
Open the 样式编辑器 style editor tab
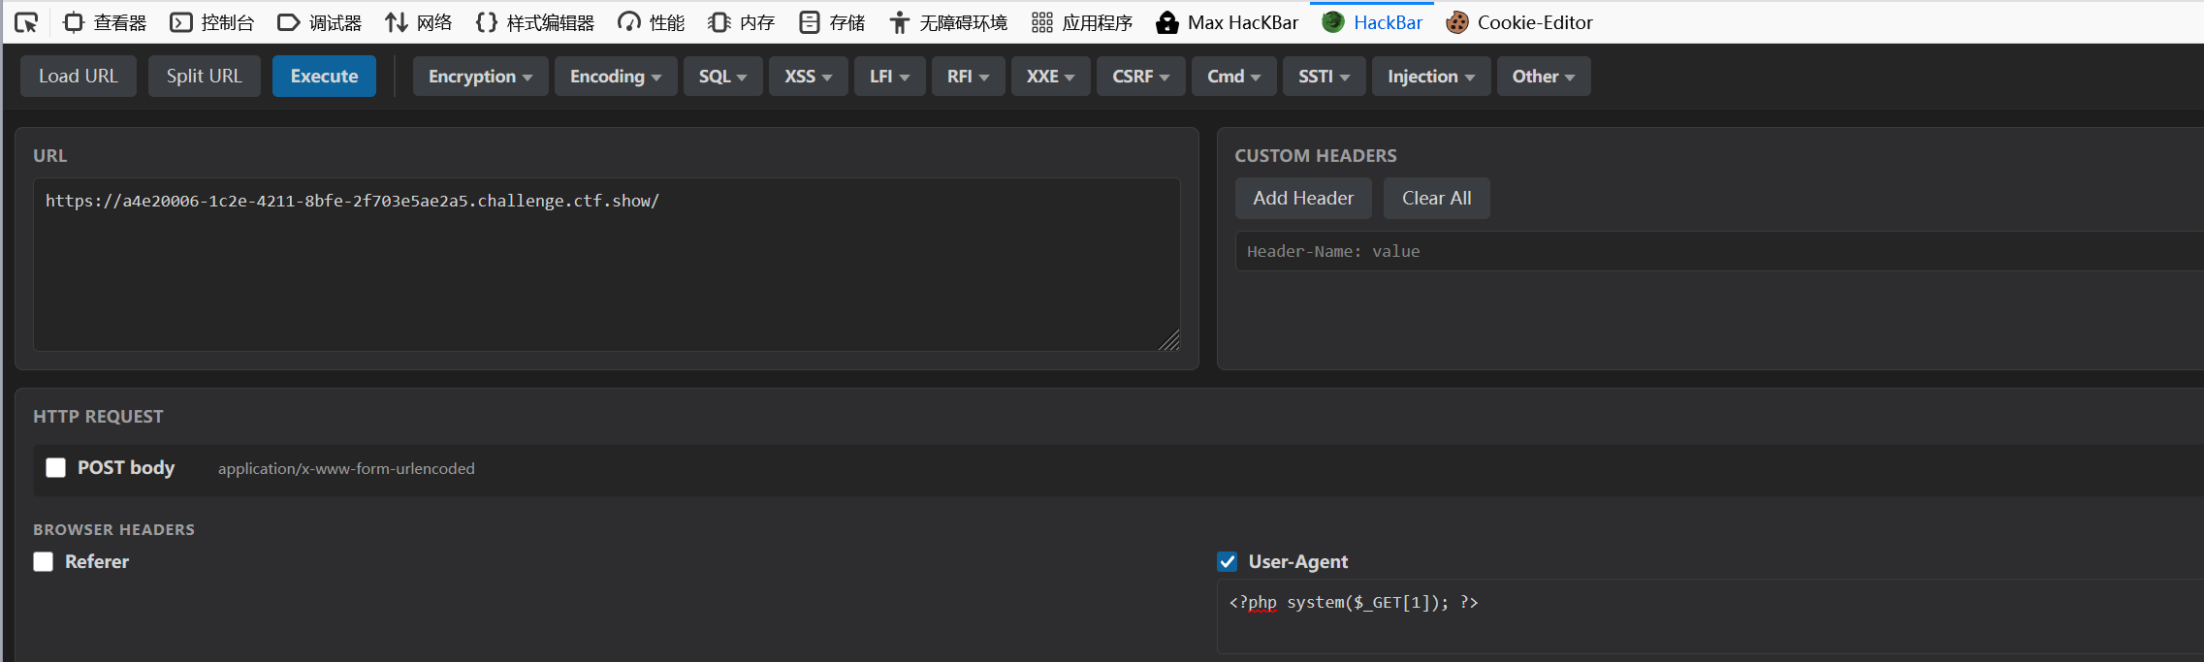coord(534,22)
